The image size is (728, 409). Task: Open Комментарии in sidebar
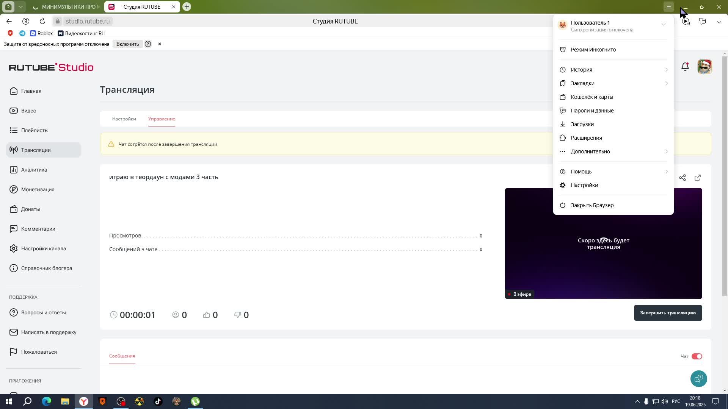[44, 229]
